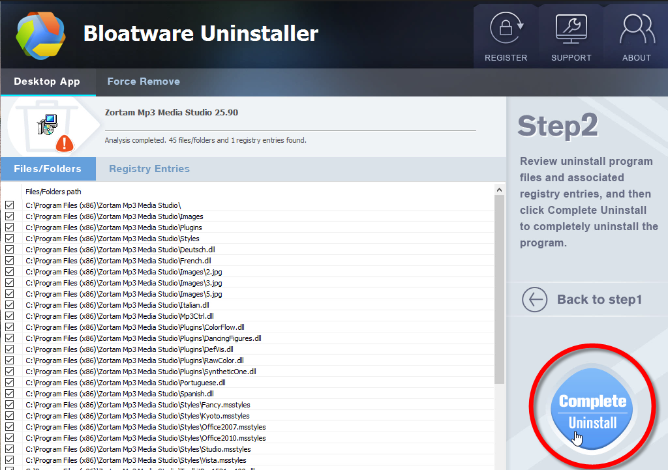The width and height of the screenshot is (668, 470).
Task: Select the Registry Entries tab
Action: click(x=149, y=169)
